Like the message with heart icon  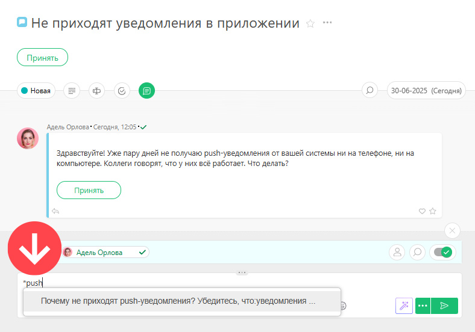click(422, 211)
